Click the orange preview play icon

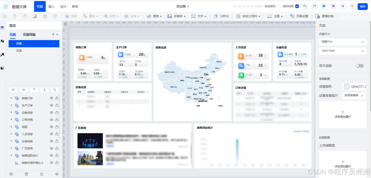[352, 6]
